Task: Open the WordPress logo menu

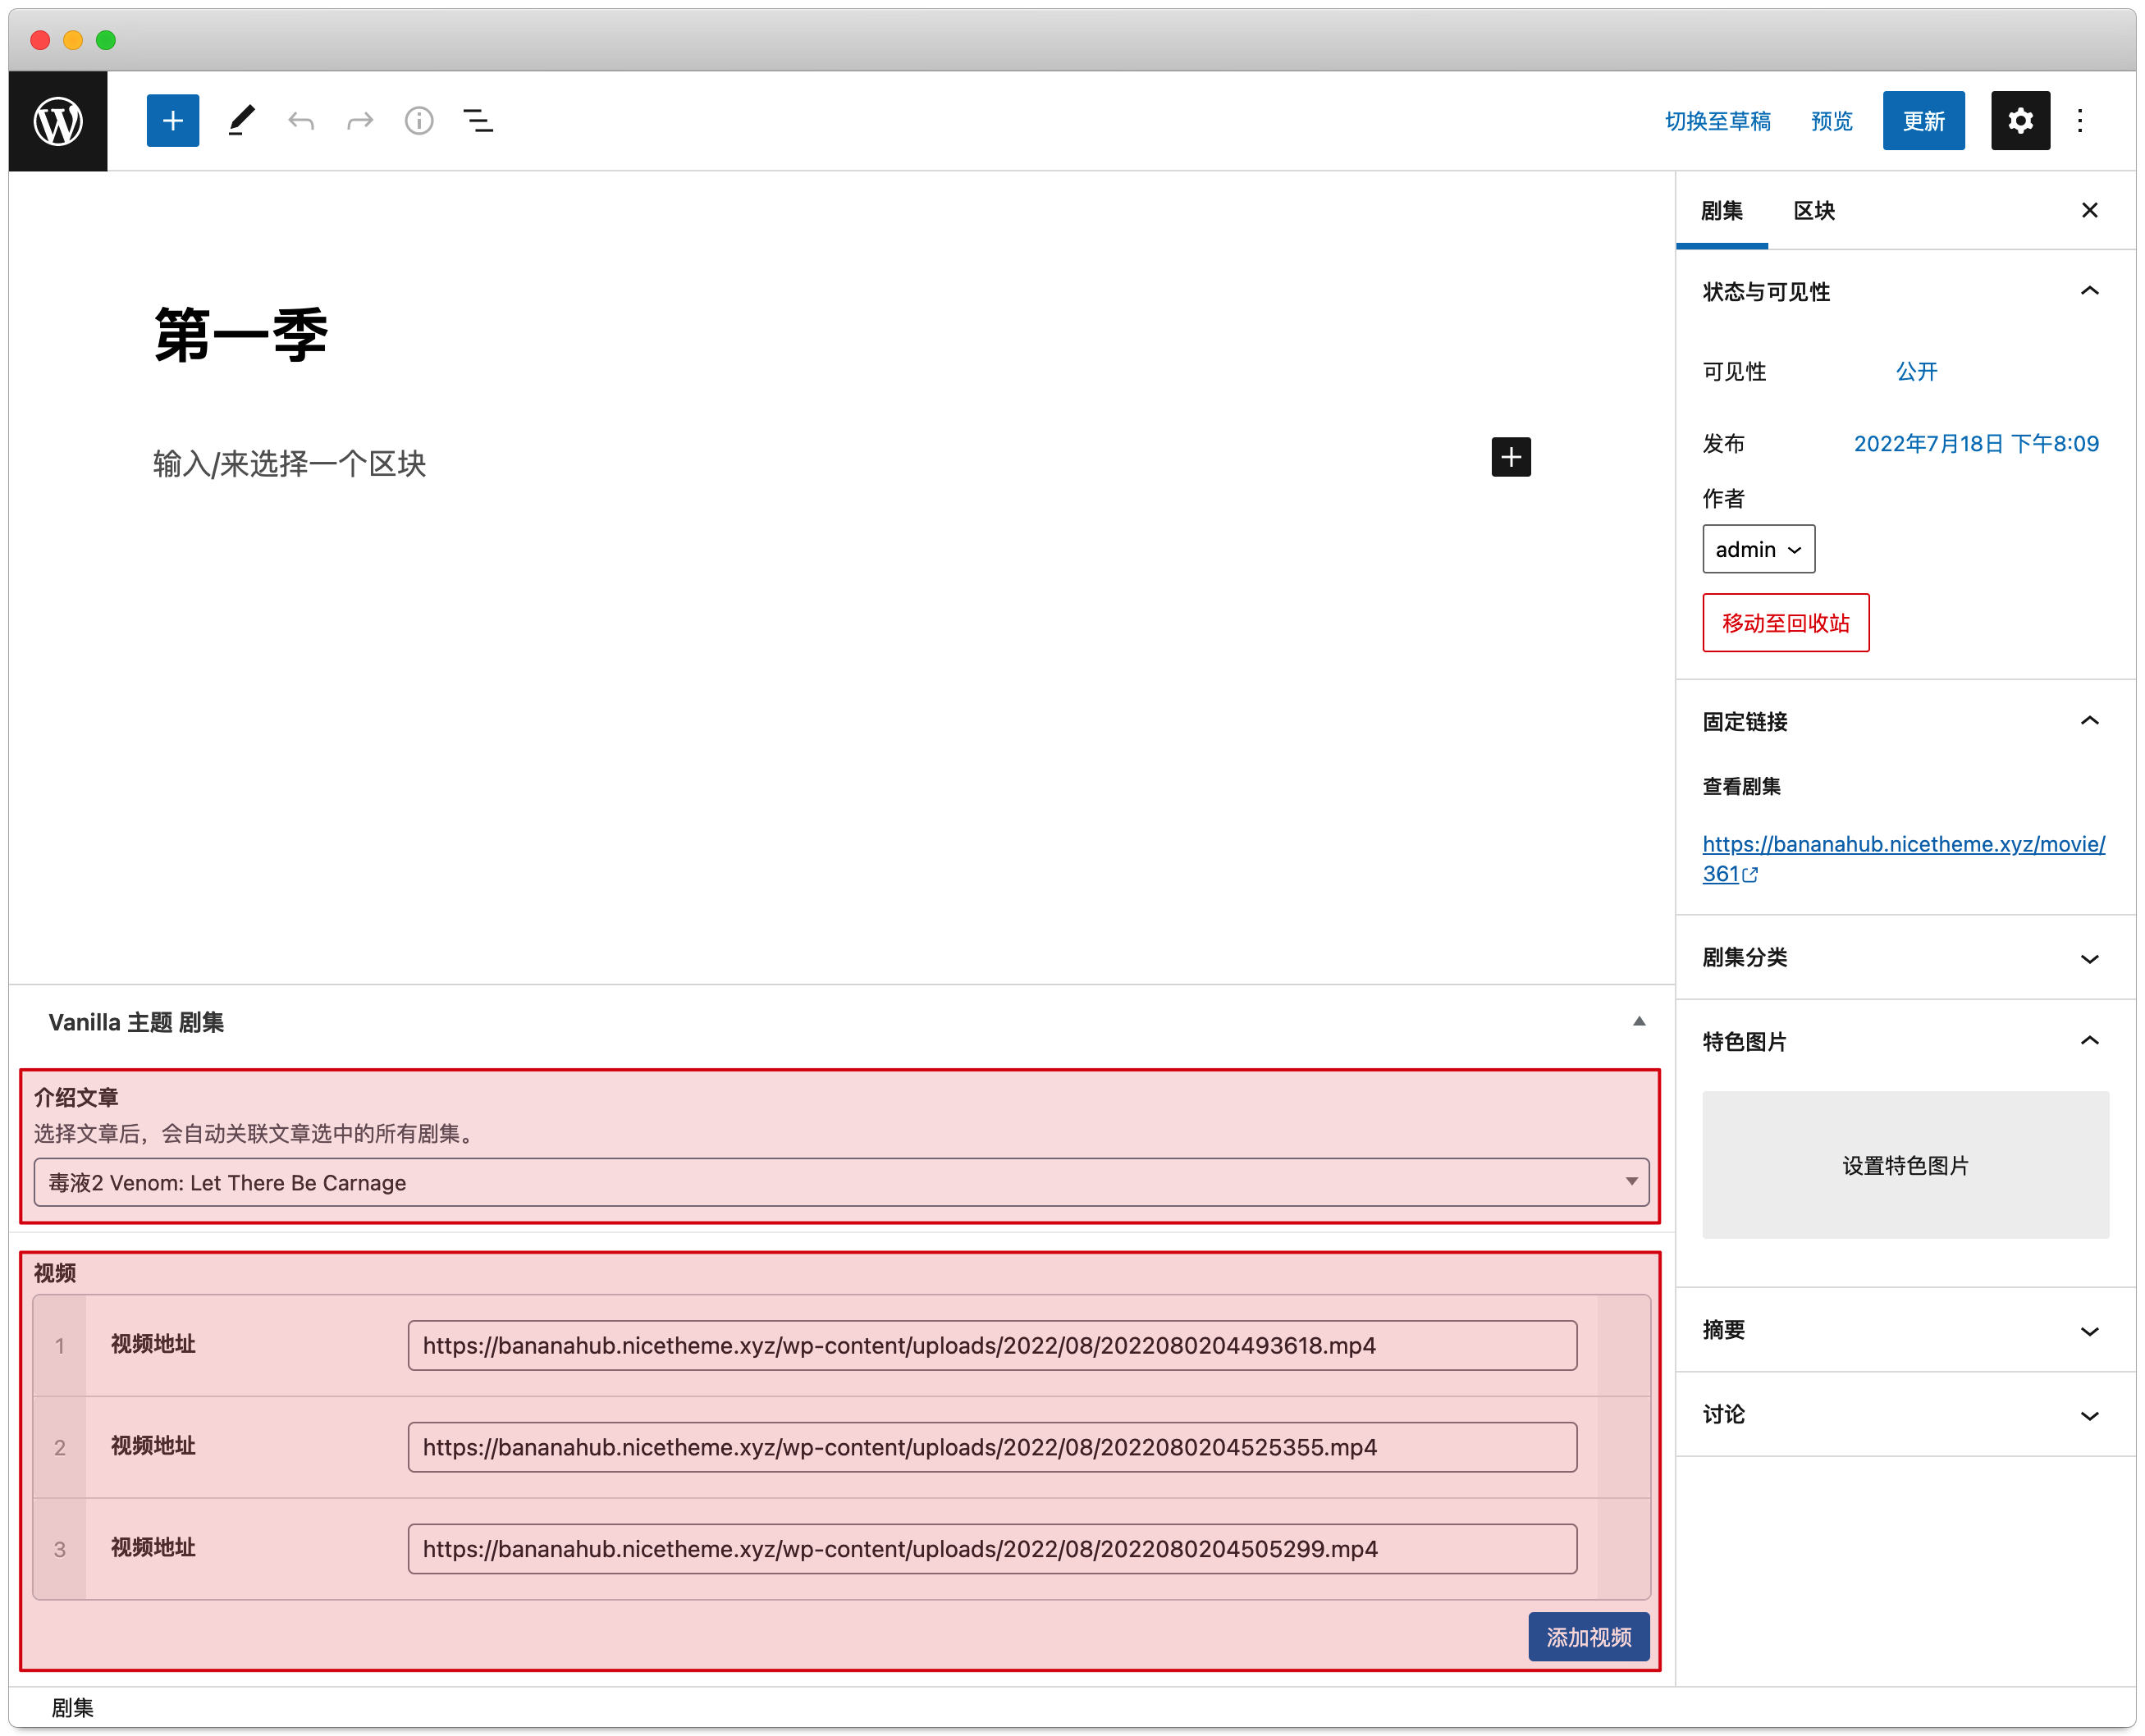Action: pos(58,121)
